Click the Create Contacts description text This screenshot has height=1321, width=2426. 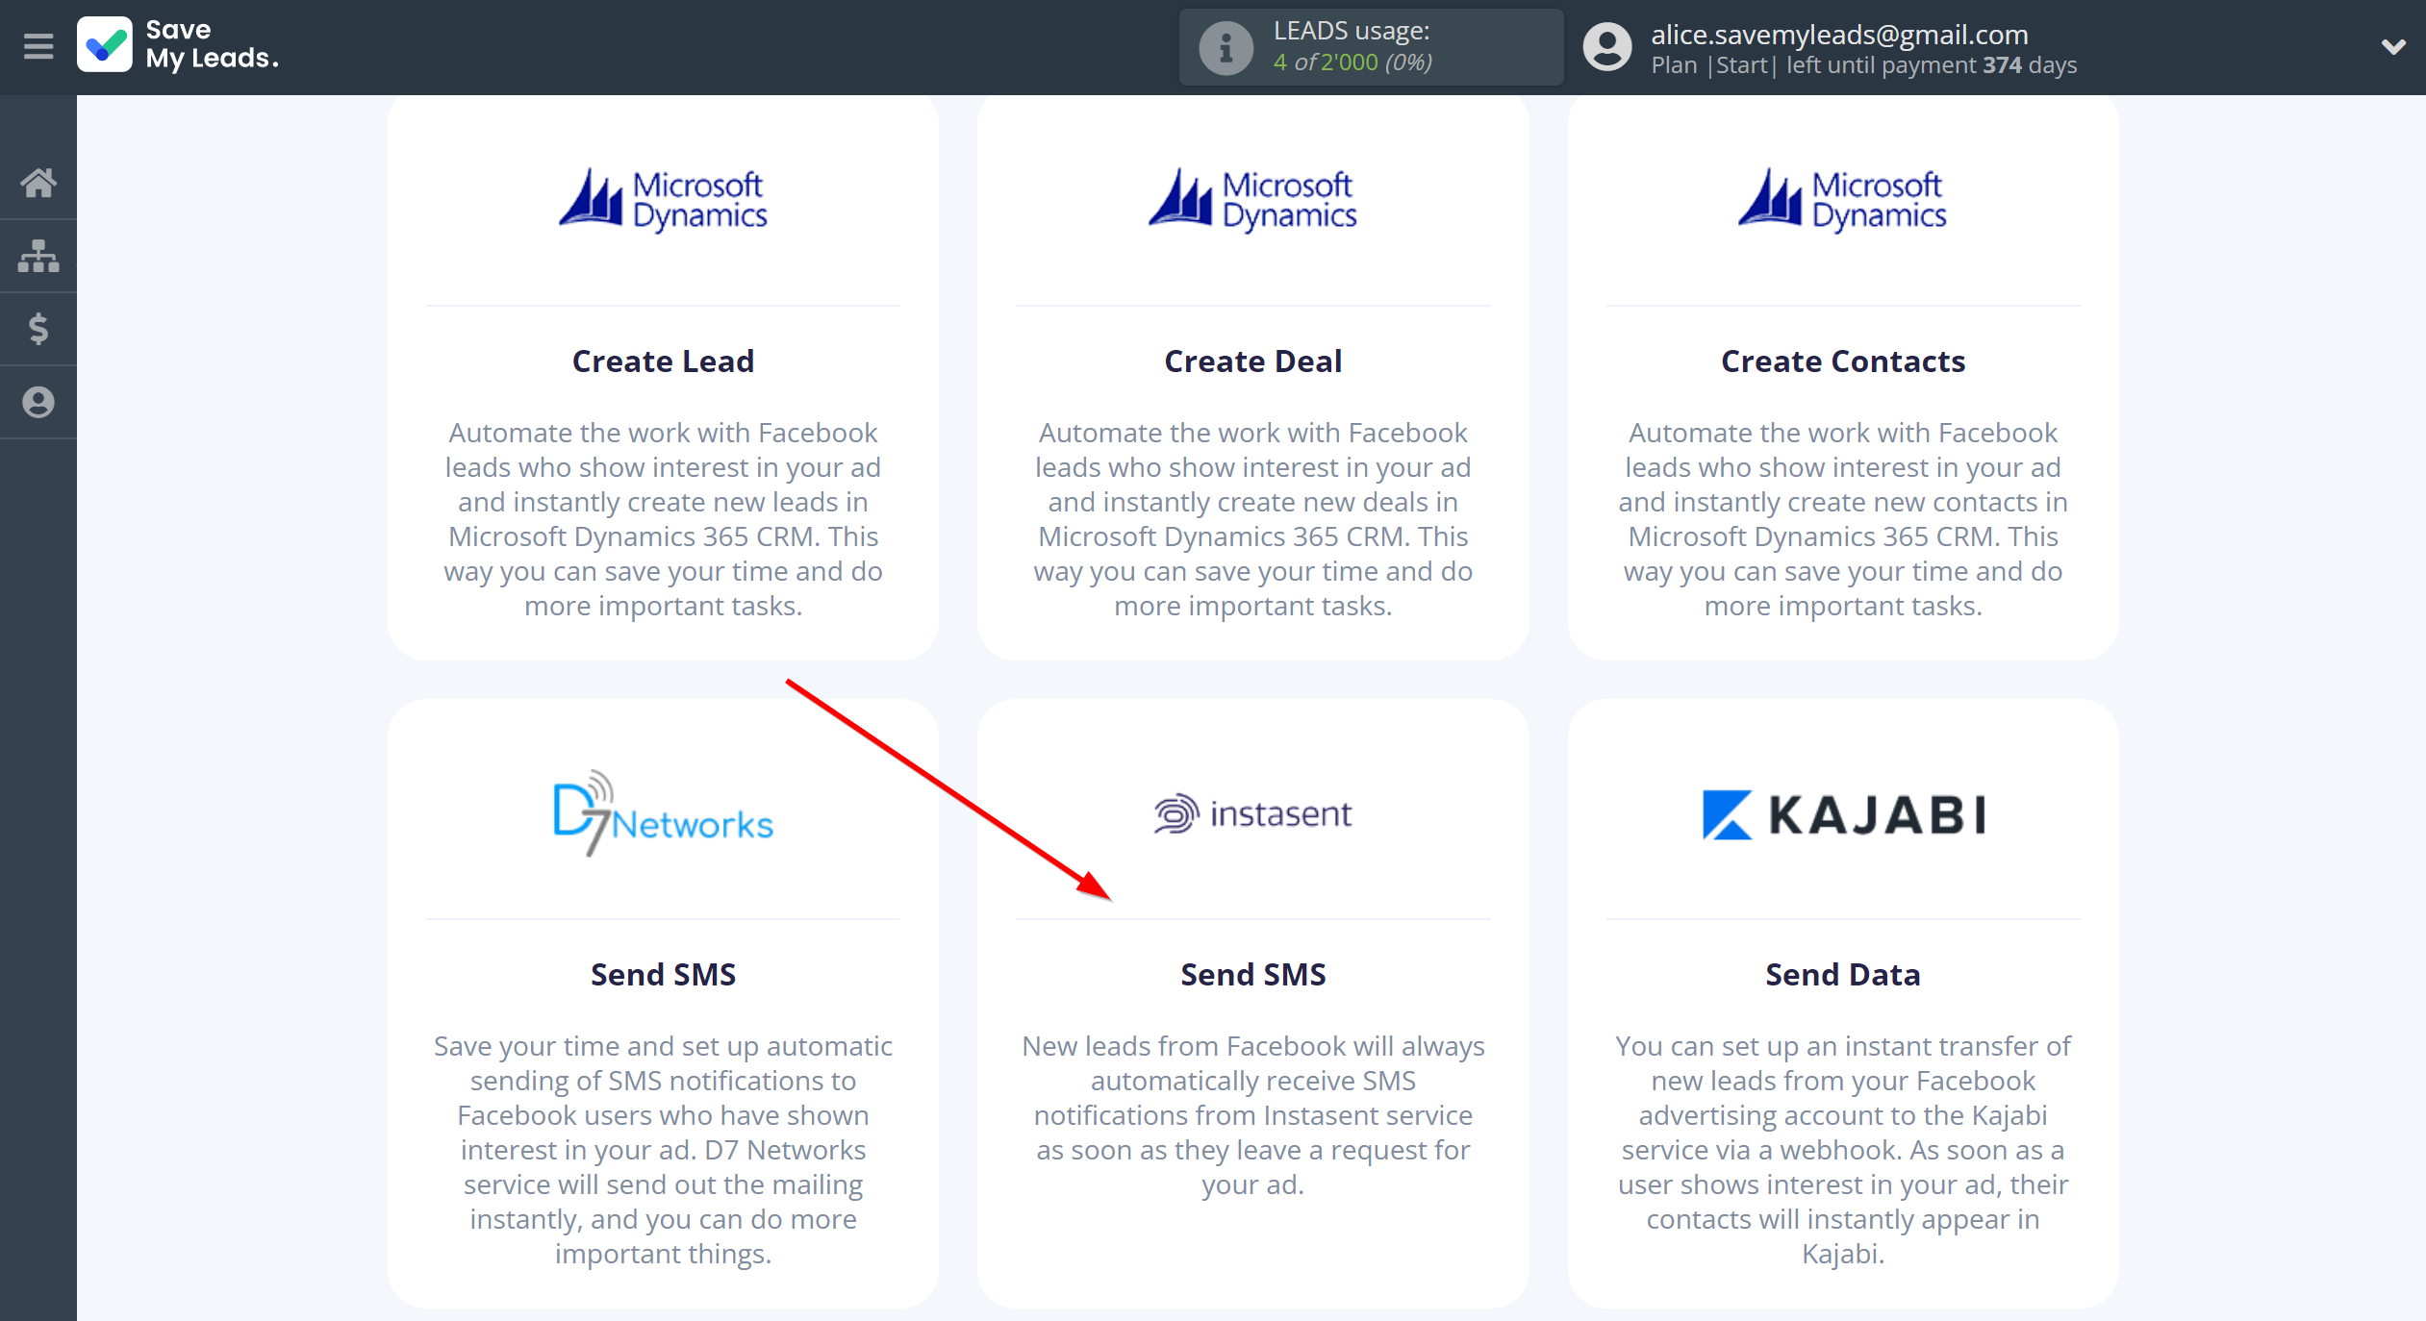[x=1843, y=519]
